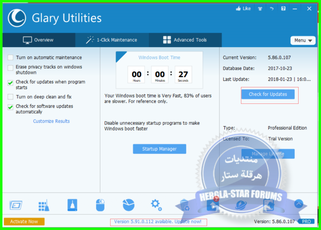
Task: Open the uninstall manager trash bin icon
Action: pyautogui.click(x=185, y=205)
